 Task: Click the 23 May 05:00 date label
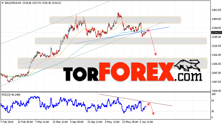pyautogui.click(x=130, y=122)
